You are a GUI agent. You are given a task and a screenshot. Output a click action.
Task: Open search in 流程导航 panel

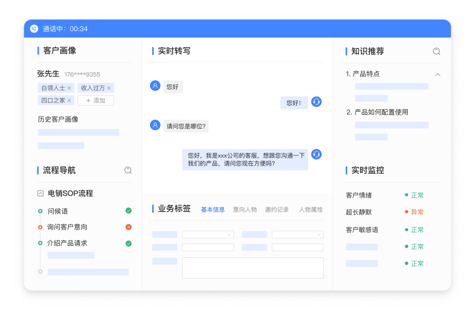coord(128,170)
